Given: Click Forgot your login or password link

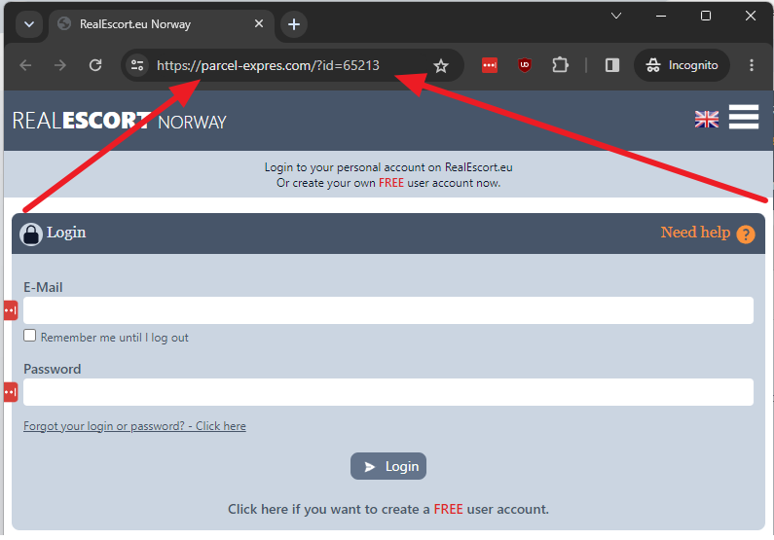Looking at the screenshot, I should [x=134, y=426].
